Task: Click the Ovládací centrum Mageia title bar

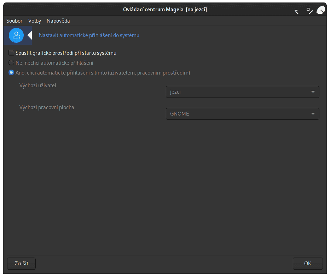Action: 165,10
